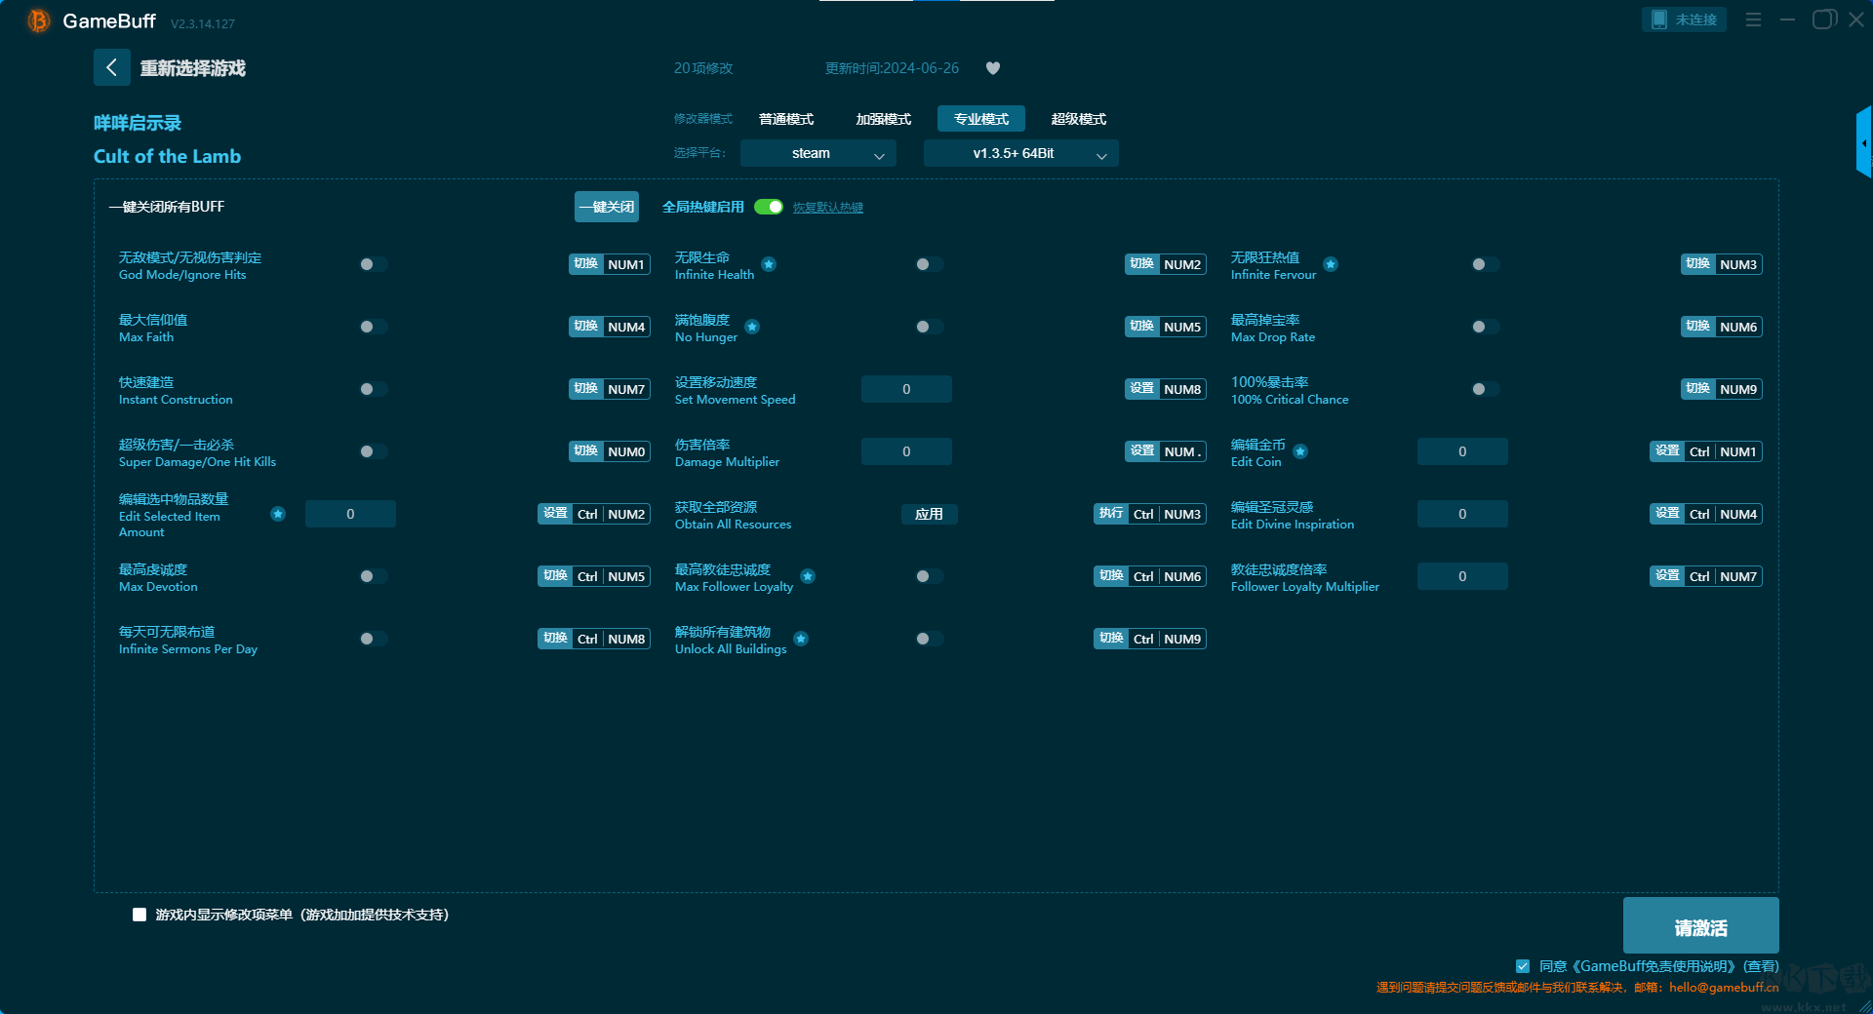
Task: Enable No Hunger toggle
Action: tap(930, 327)
